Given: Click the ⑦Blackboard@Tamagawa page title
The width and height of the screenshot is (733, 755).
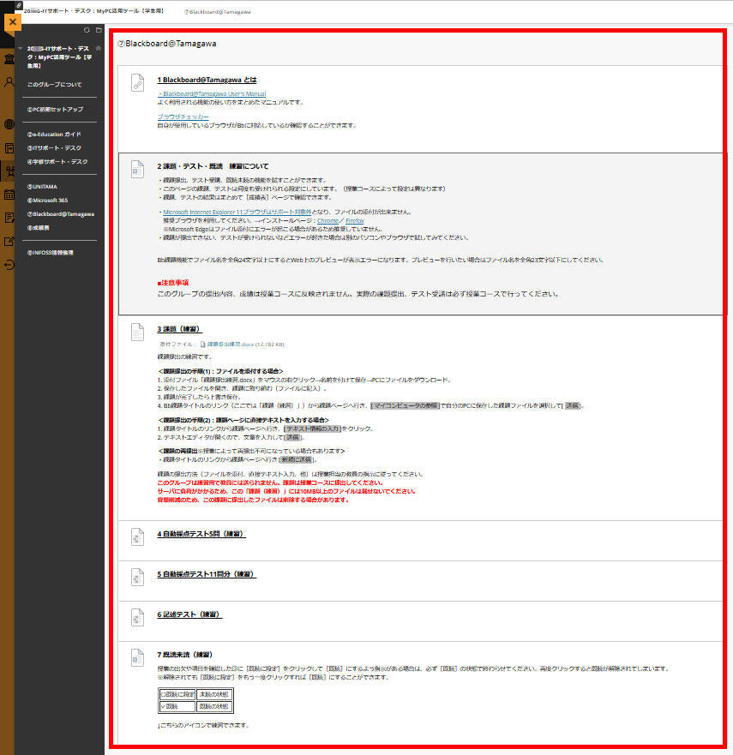Looking at the screenshot, I should tap(167, 44).
